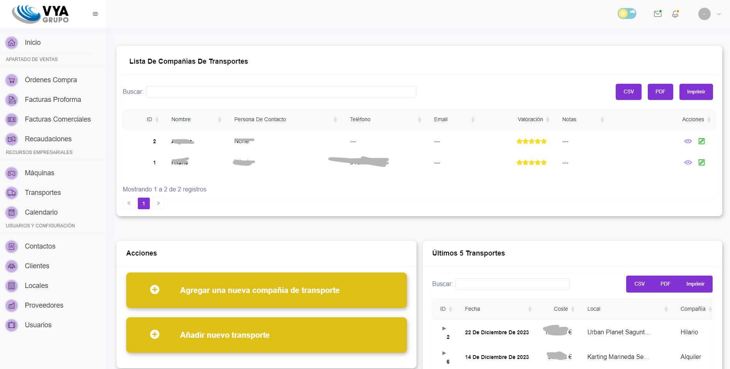Open the user avatar dropdown chevron
The image size is (730, 369).
pos(719,14)
